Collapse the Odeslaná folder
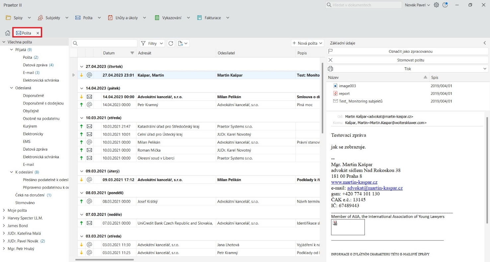The height and width of the screenshot is (262, 490). pyautogui.click(x=12, y=88)
